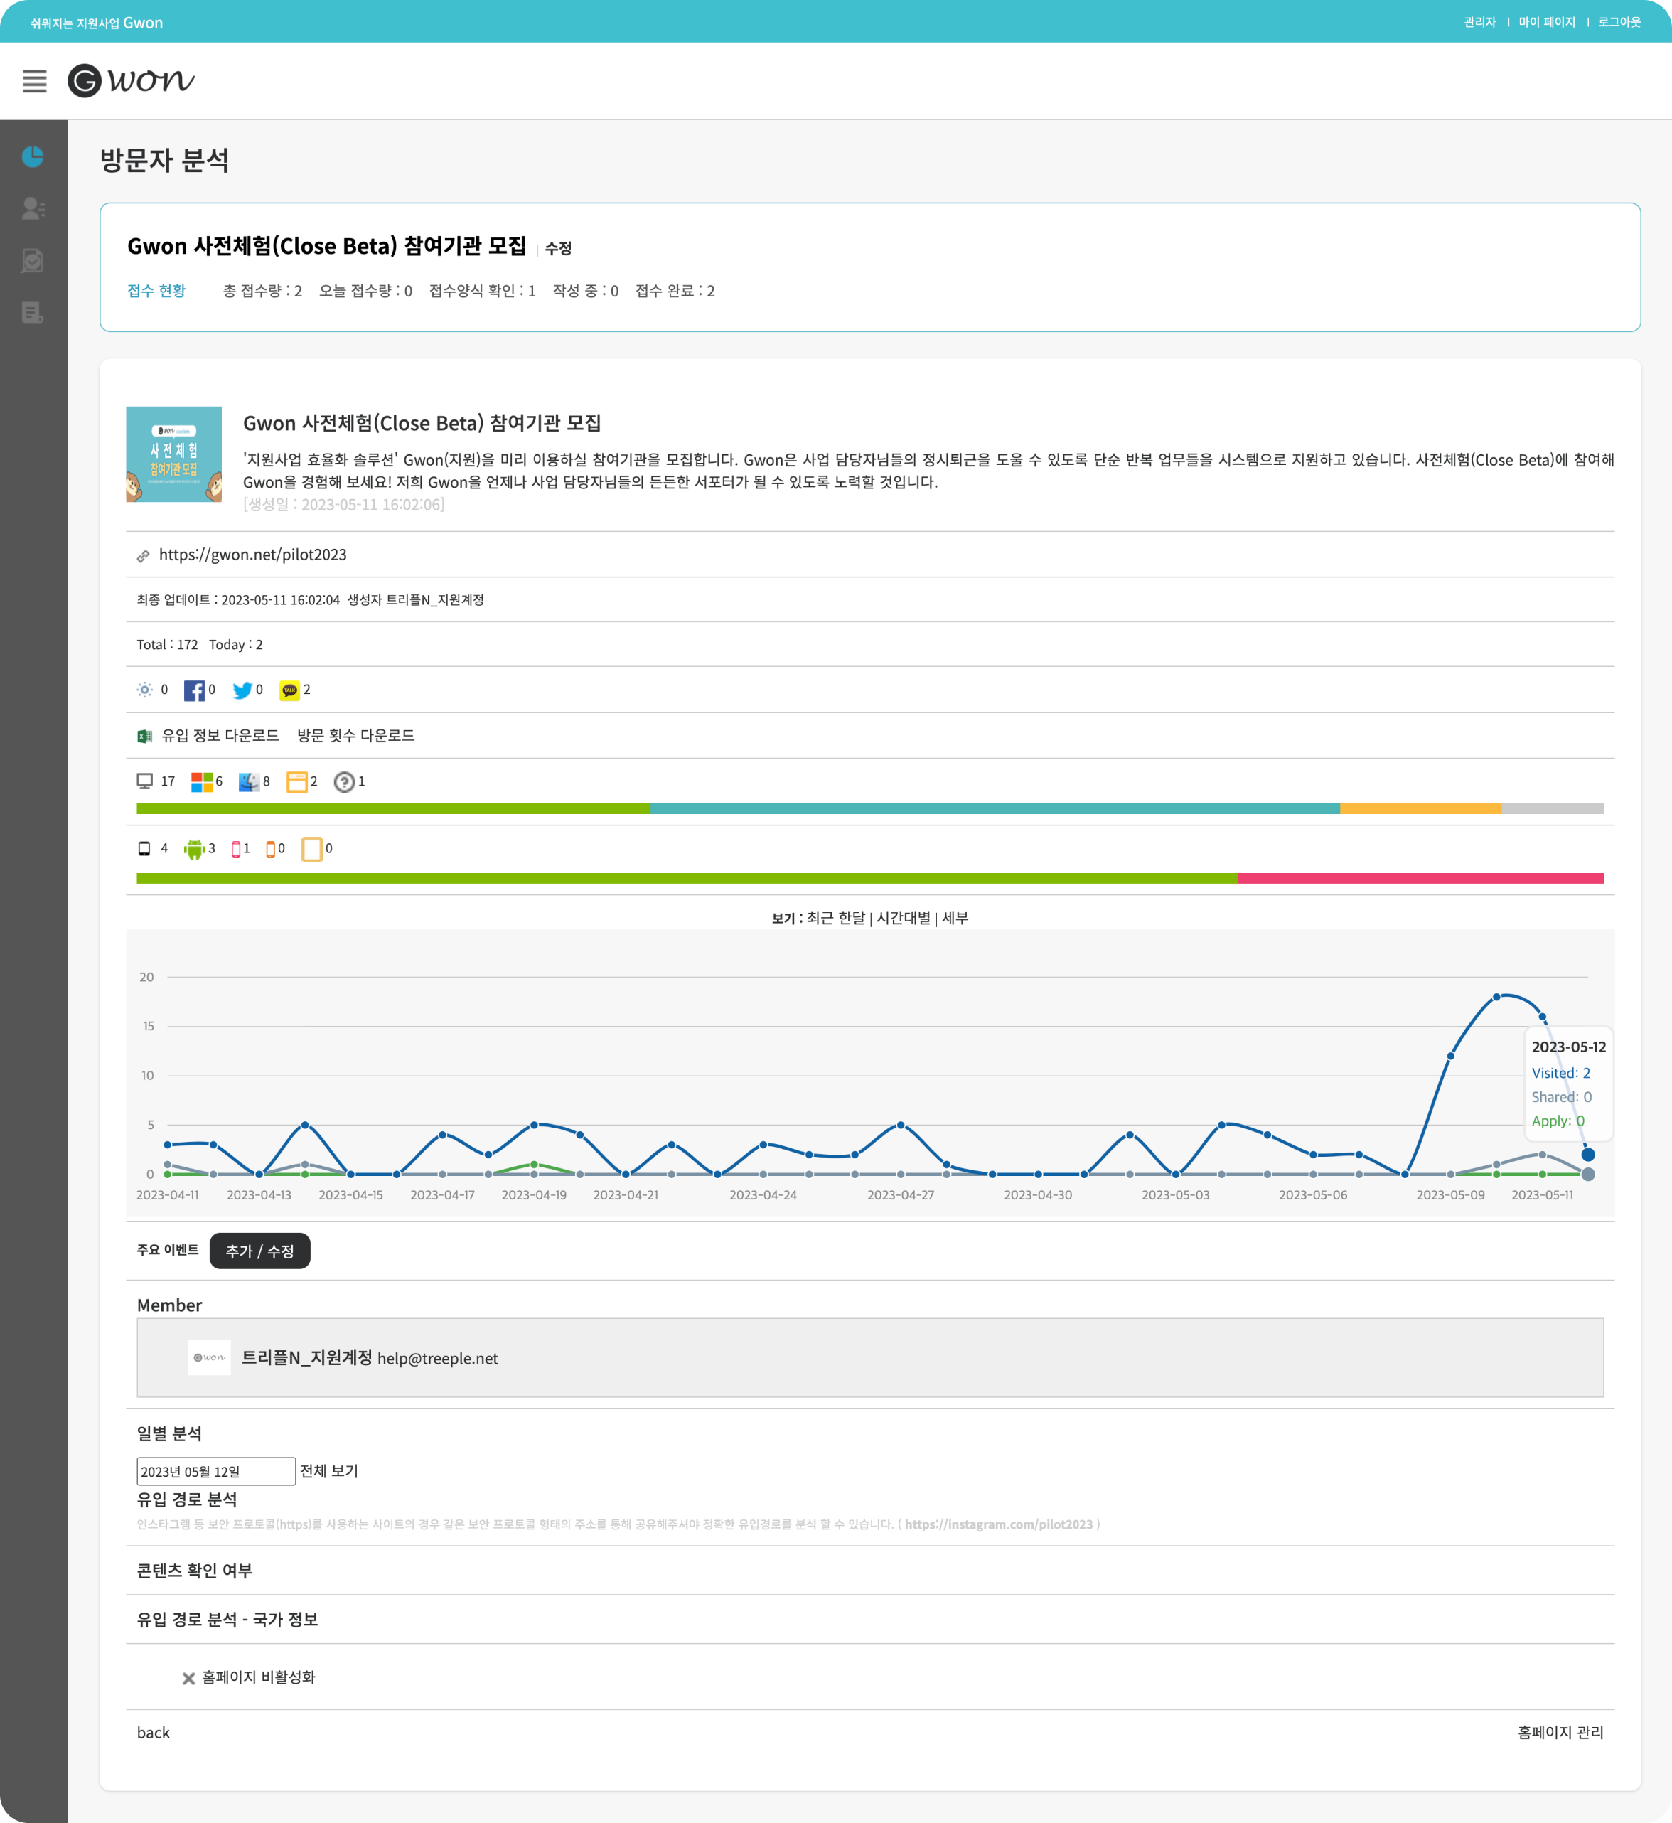Open the https://gwon.net/pilot2023 link
1672x1823 pixels.
coord(252,555)
